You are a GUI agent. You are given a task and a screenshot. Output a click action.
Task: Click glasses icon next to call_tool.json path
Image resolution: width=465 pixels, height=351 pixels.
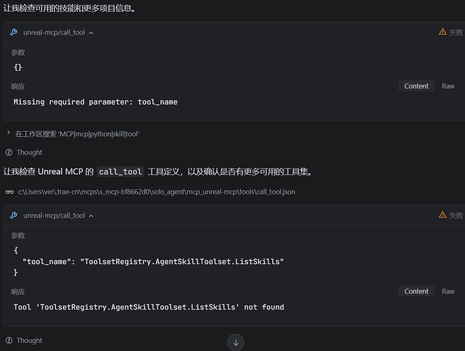click(x=9, y=192)
